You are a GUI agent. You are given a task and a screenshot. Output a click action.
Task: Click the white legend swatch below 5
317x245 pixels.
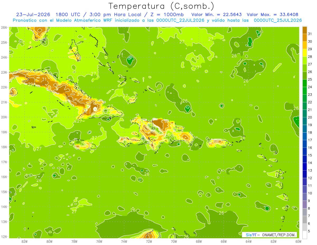click(x=305, y=235)
